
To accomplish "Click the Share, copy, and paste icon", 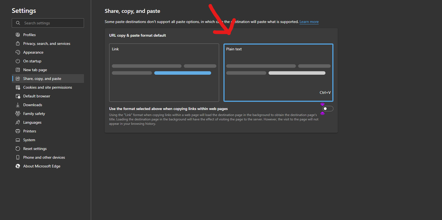I will pos(18,79).
